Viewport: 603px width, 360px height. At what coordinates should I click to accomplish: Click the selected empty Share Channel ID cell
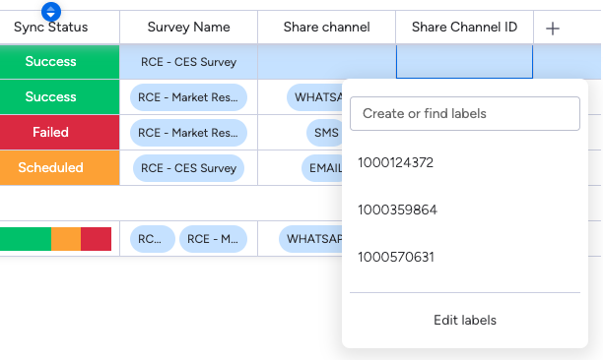pos(464,62)
